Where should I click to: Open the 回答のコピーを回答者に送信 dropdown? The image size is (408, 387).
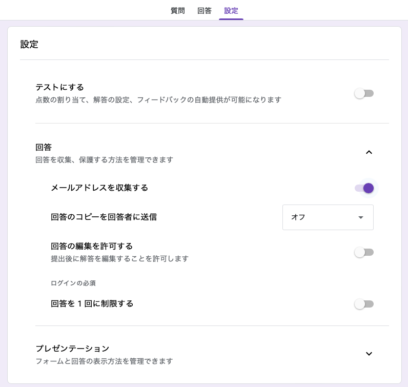(328, 217)
